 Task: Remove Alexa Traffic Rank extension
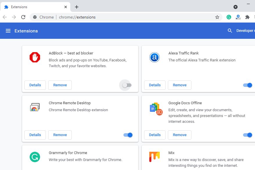(x=180, y=85)
